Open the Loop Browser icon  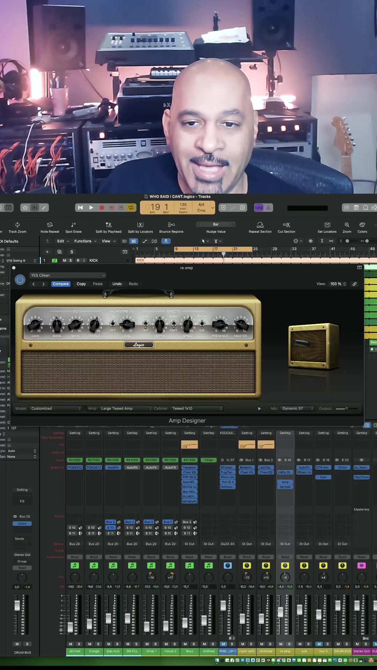pos(365,208)
